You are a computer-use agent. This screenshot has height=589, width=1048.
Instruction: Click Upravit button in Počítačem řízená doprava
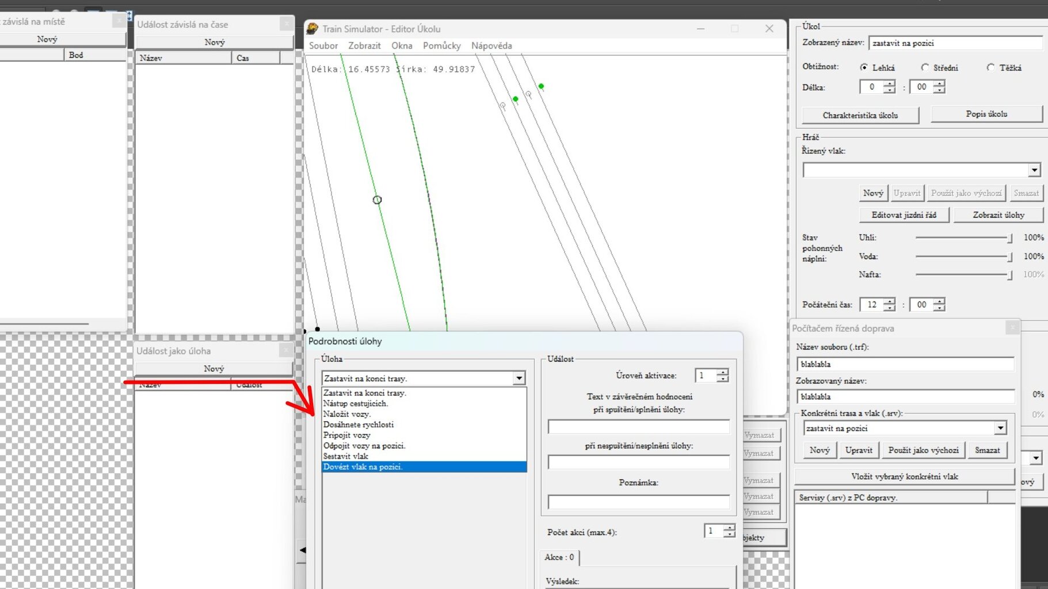pos(859,450)
